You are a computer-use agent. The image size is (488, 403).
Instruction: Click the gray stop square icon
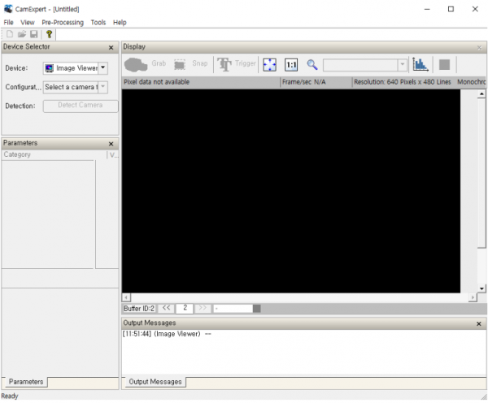pyautogui.click(x=444, y=65)
